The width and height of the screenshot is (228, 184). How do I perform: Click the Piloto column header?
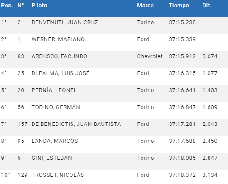pyautogui.click(x=39, y=6)
